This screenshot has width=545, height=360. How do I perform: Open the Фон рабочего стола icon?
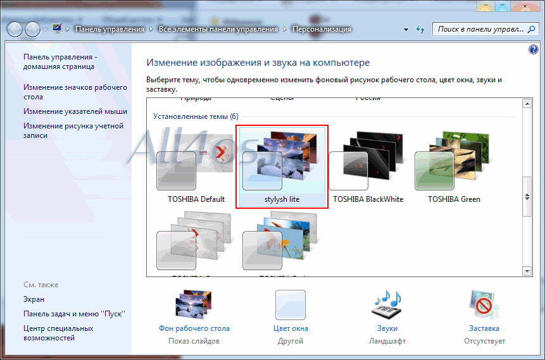pyautogui.click(x=194, y=305)
